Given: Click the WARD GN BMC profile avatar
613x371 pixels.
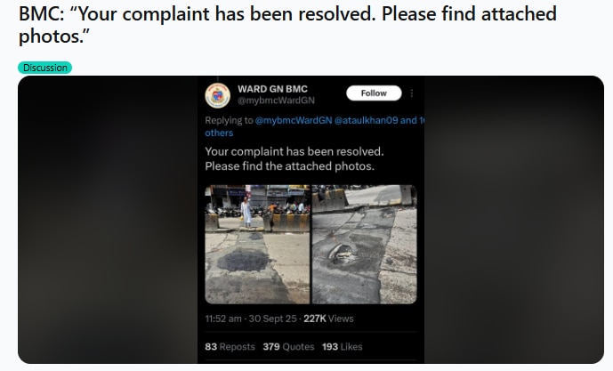Looking at the screenshot, I should tap(217, 95).
